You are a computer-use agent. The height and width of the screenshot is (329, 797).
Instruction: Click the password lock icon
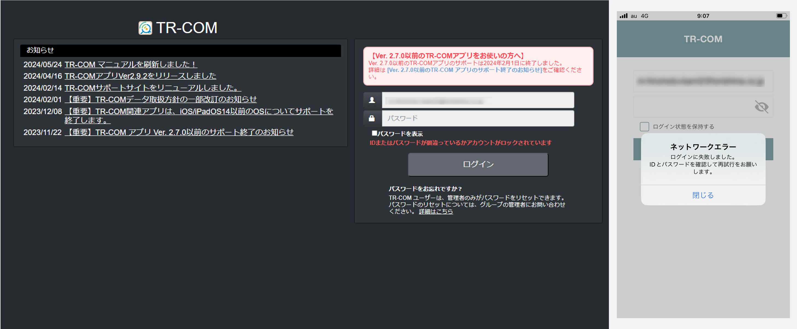click(372, 118)
